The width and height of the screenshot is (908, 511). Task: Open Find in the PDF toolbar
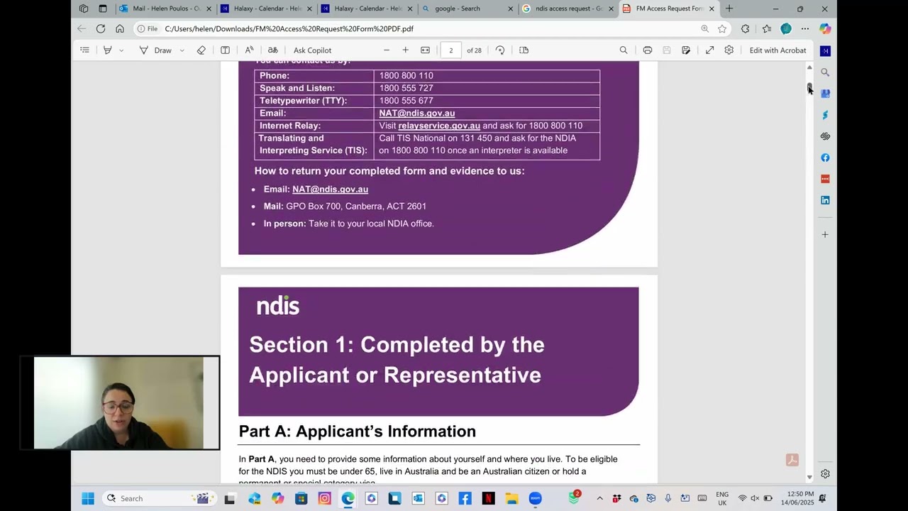[x=624, y=50]
